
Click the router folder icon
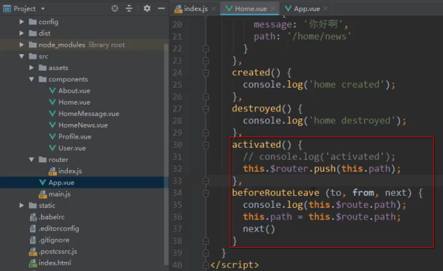[43, 159]
